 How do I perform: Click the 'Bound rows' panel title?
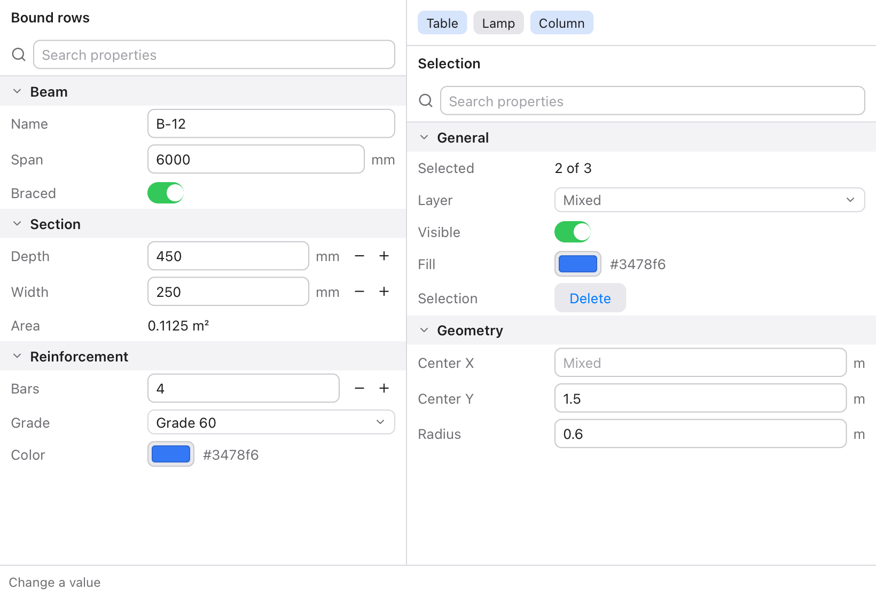point(50,18)
